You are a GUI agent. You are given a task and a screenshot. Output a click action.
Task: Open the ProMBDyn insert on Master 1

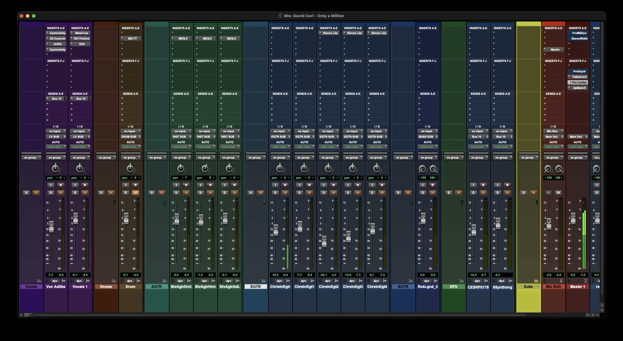[578, 33]
